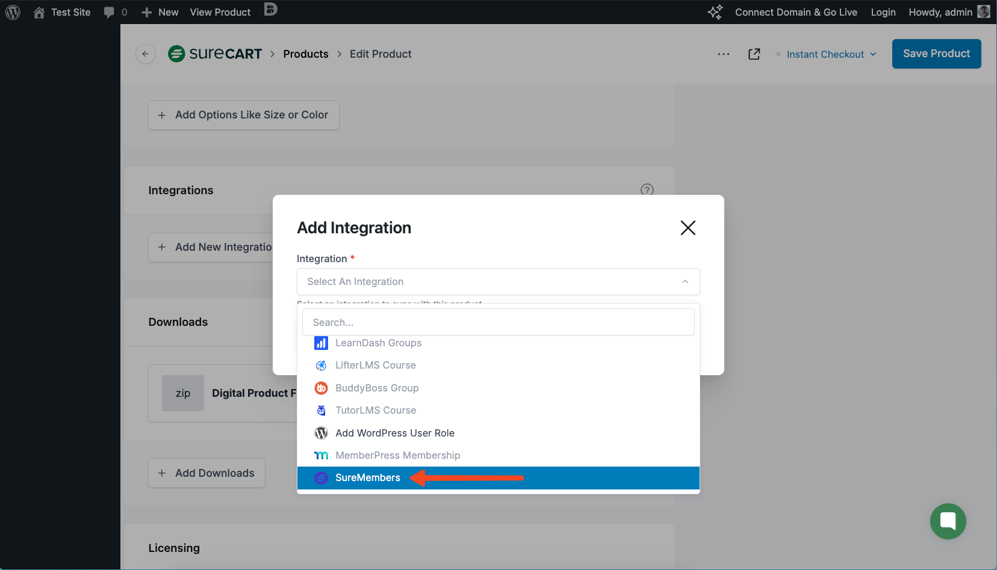Open Products breadcrumb link

click(x=306, y=54)
